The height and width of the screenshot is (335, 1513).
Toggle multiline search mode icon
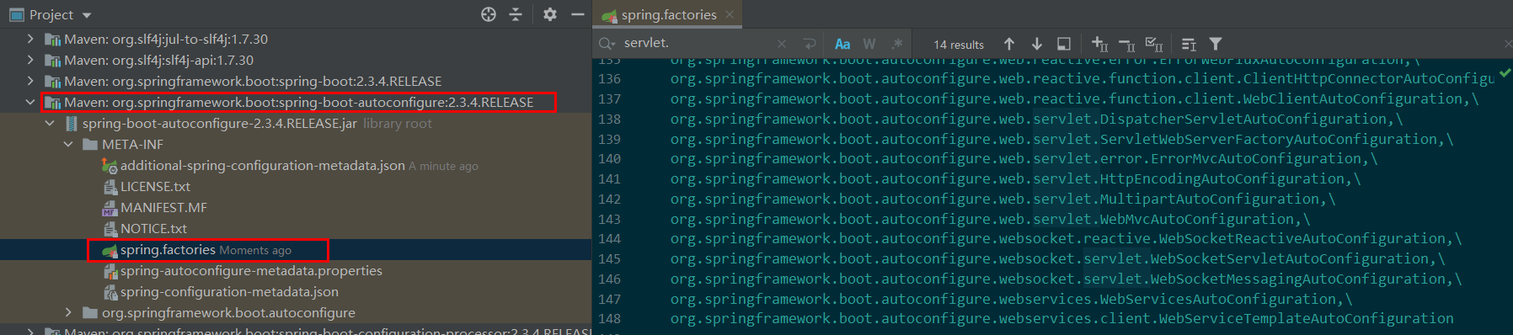(x=1189, y=44)
